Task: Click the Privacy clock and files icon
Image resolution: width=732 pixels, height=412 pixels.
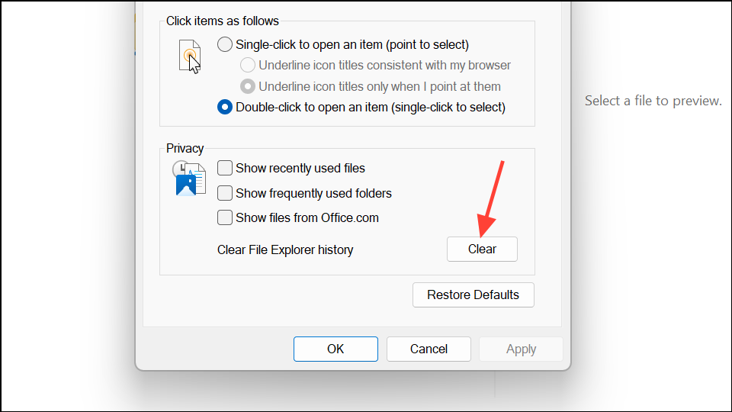Action: (x=189, y=178)
